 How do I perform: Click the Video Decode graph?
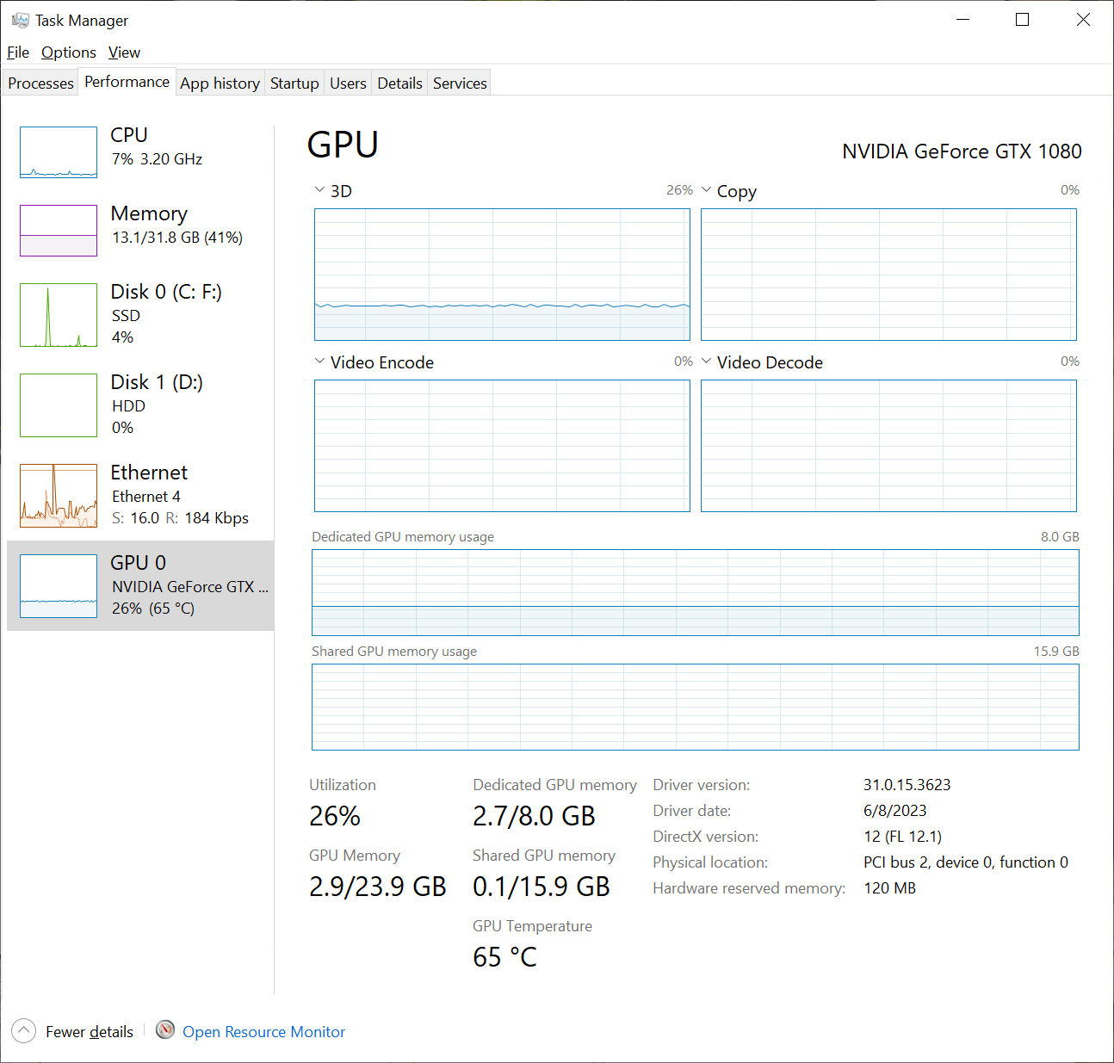[x=888, y=446]
